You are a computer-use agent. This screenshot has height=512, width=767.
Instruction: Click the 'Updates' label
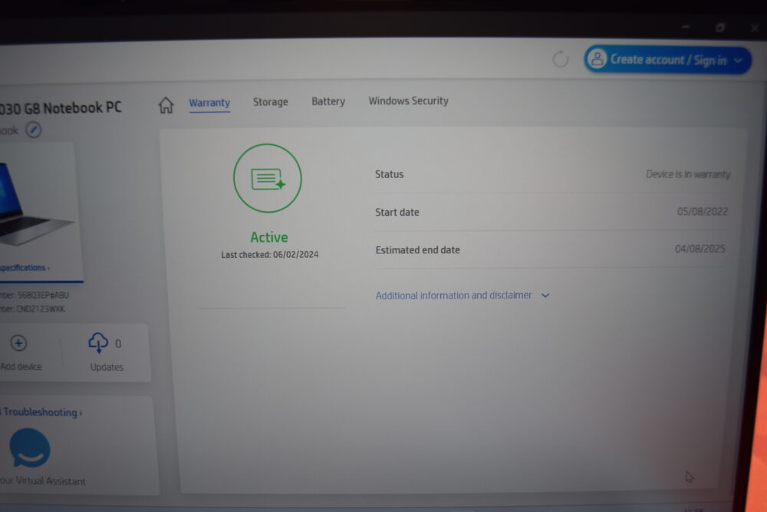(107, 367)
